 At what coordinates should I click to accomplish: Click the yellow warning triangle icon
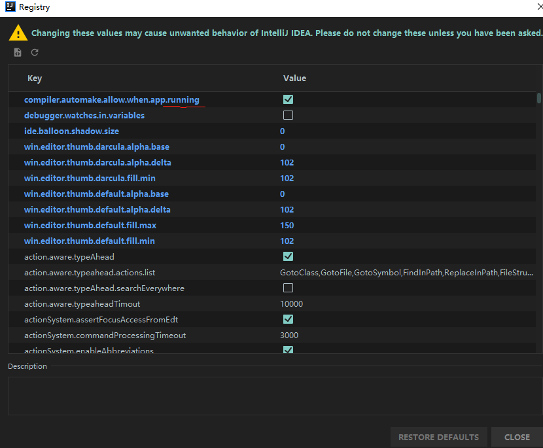18,33
